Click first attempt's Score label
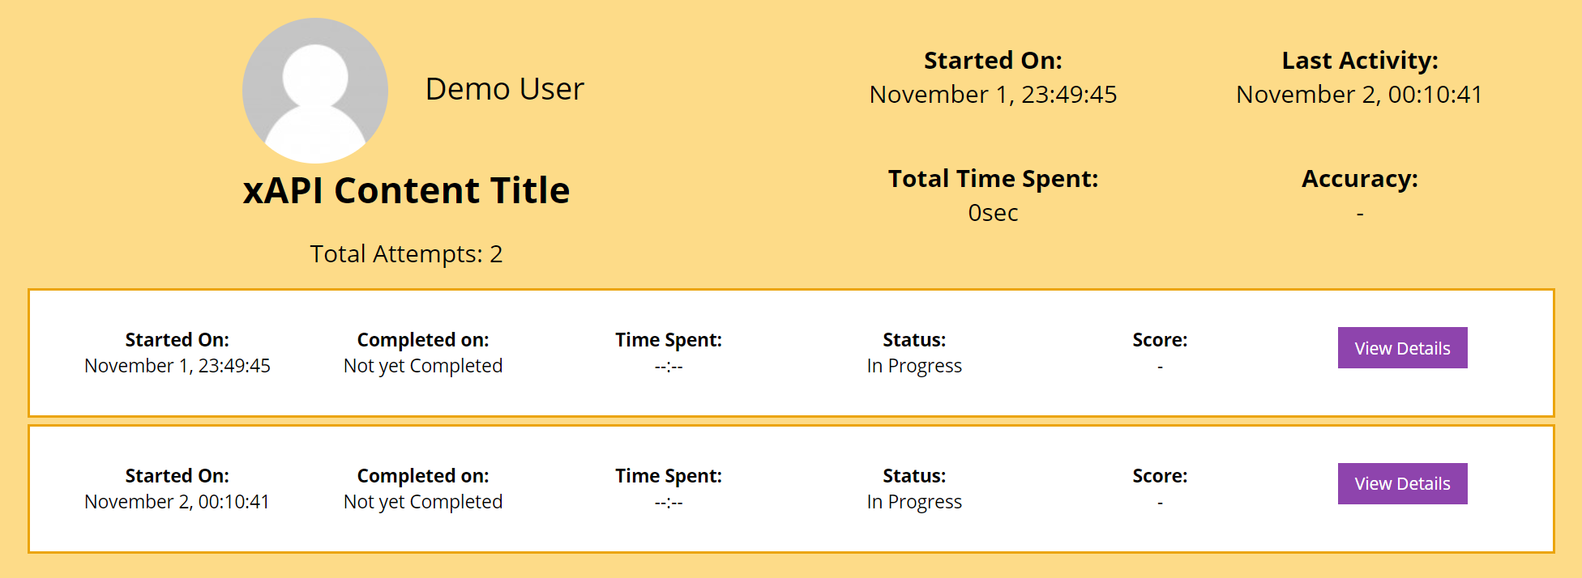1582x578 pixels. [x=1160, y=340]
